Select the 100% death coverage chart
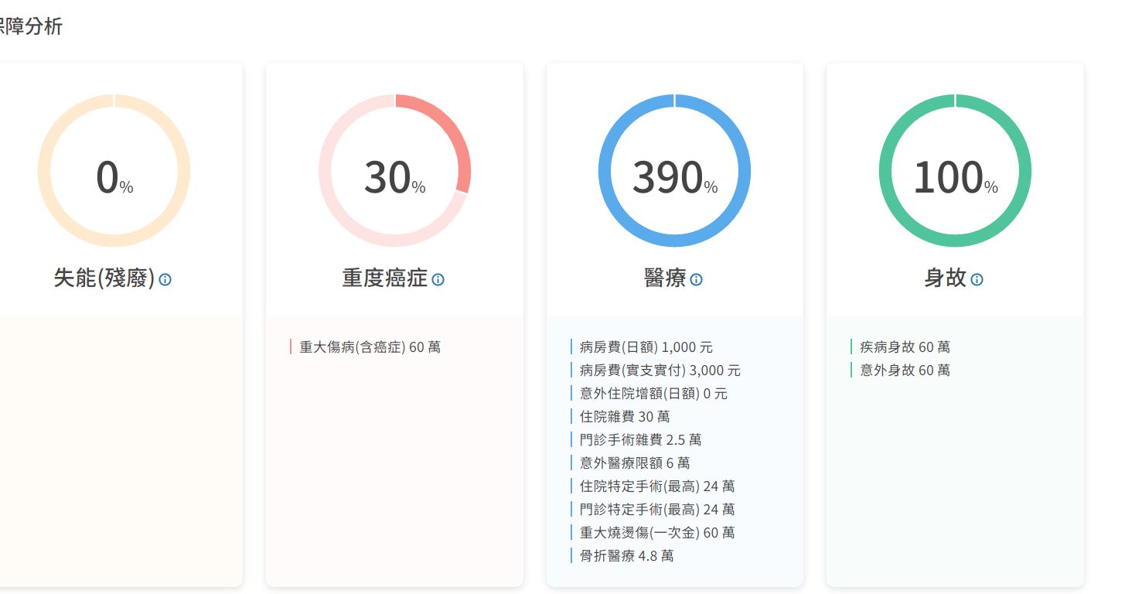This screenshot has width=1142, height=594. coord(955,171)
